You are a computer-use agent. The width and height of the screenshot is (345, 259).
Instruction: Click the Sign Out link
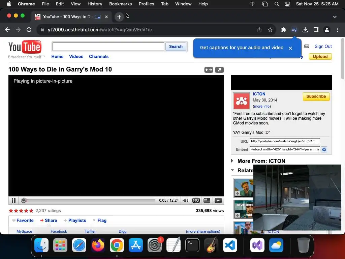(x=323, y=47)
